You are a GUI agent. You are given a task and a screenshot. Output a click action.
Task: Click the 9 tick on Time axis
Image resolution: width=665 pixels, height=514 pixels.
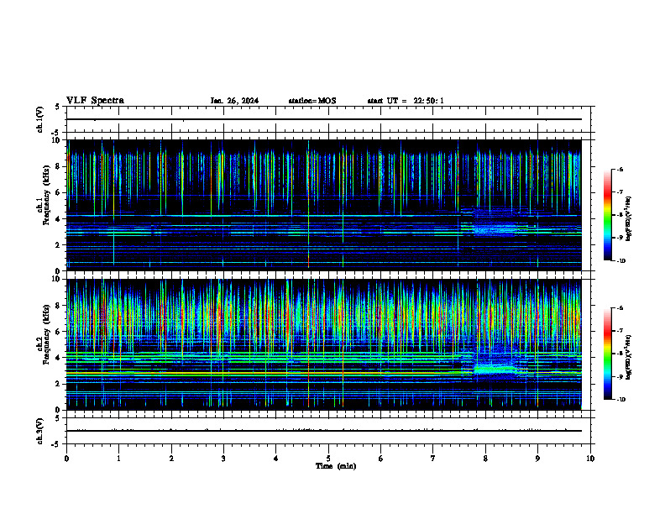coord(537,459)
